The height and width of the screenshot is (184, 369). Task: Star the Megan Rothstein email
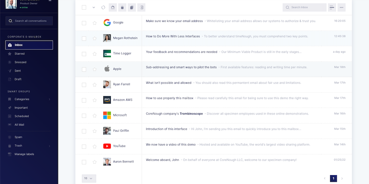click(95, 38)
